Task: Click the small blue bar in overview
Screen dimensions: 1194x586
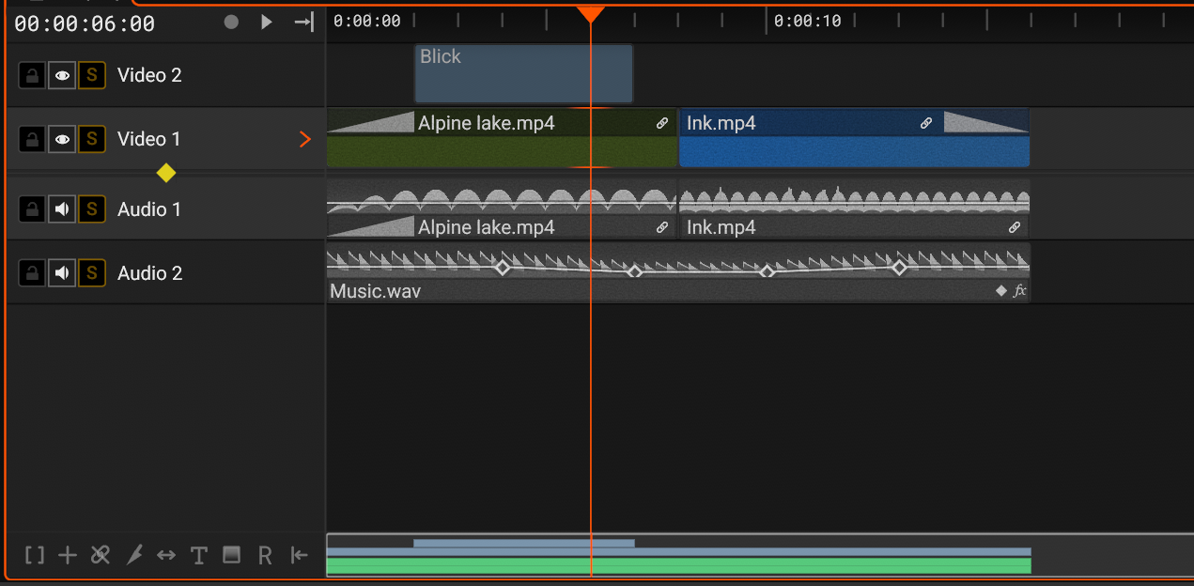Action: [x=524, y=543]
